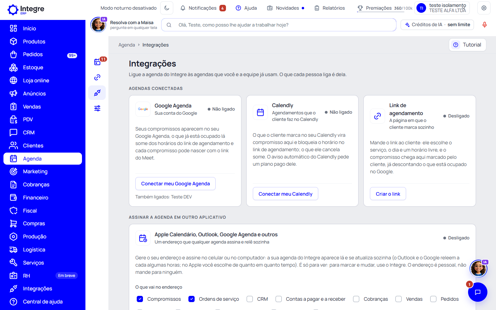The height and width of the screenshot is (310, 496).
Task: Check the Cobranças checkbox
Action: [x=356, y=299]
